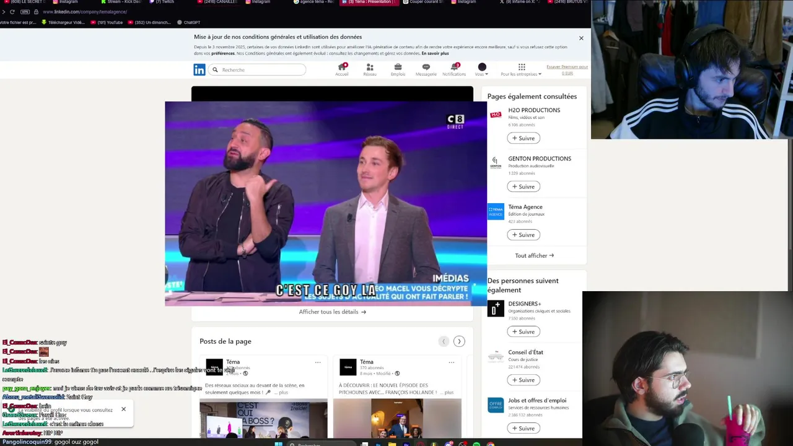This screenshot has width=793, height=446.
Task: Follow DESIGNERS+ page
Action: click(x=524, y=331)
